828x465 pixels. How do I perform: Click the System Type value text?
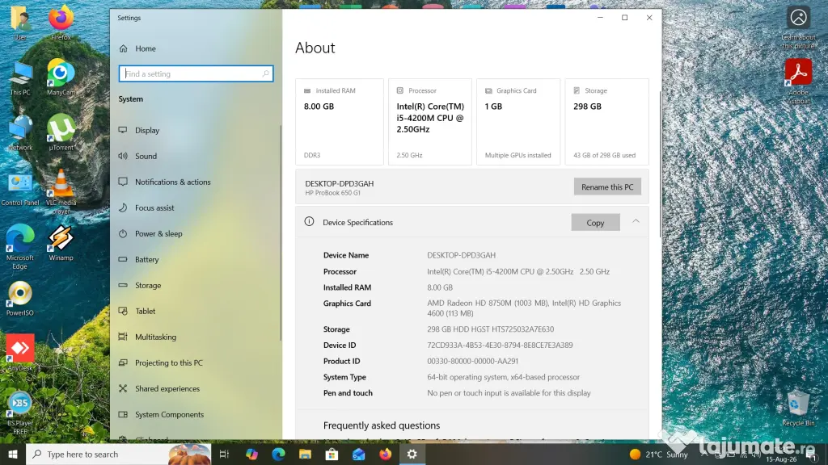pos(503,377)
